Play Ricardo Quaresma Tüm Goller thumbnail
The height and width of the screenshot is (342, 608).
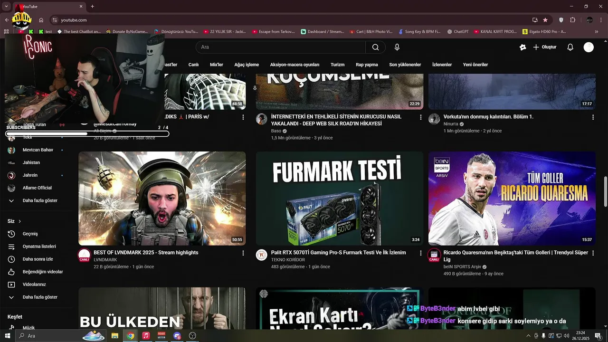pos(512,199)
